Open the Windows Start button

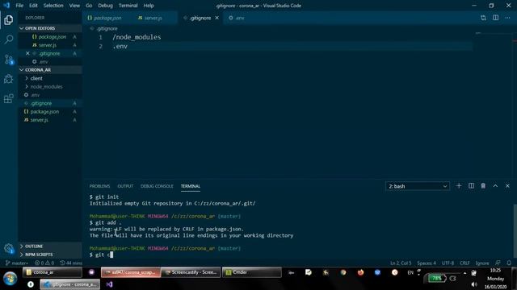click(x=11, y=278)
